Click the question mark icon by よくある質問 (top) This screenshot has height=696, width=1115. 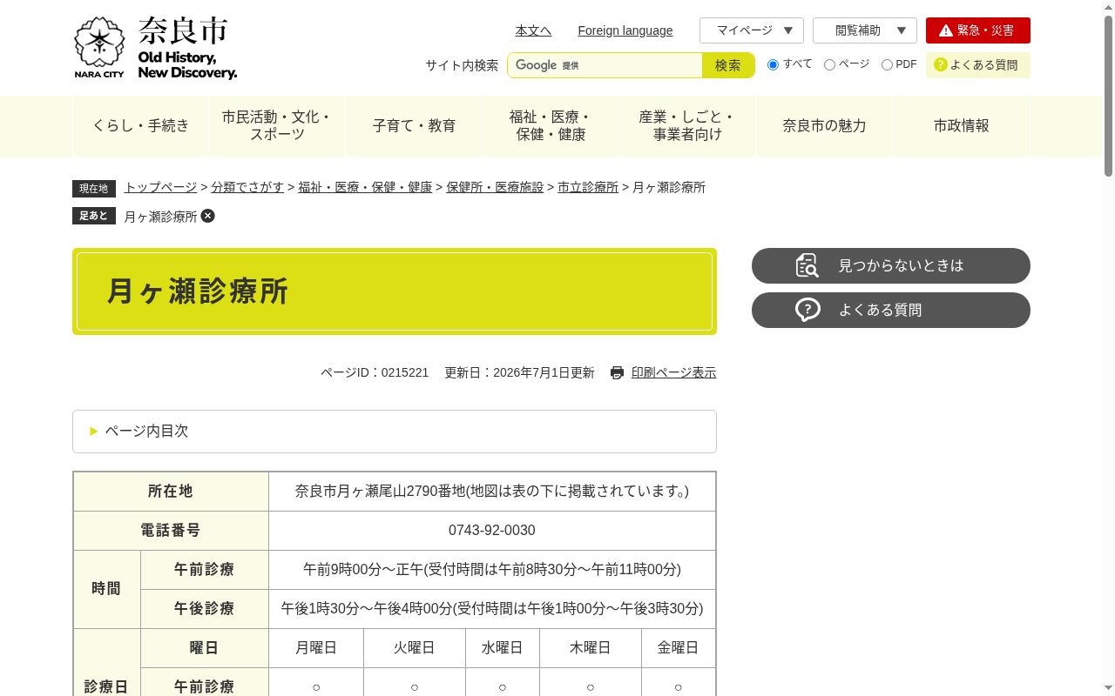[940, 64]
